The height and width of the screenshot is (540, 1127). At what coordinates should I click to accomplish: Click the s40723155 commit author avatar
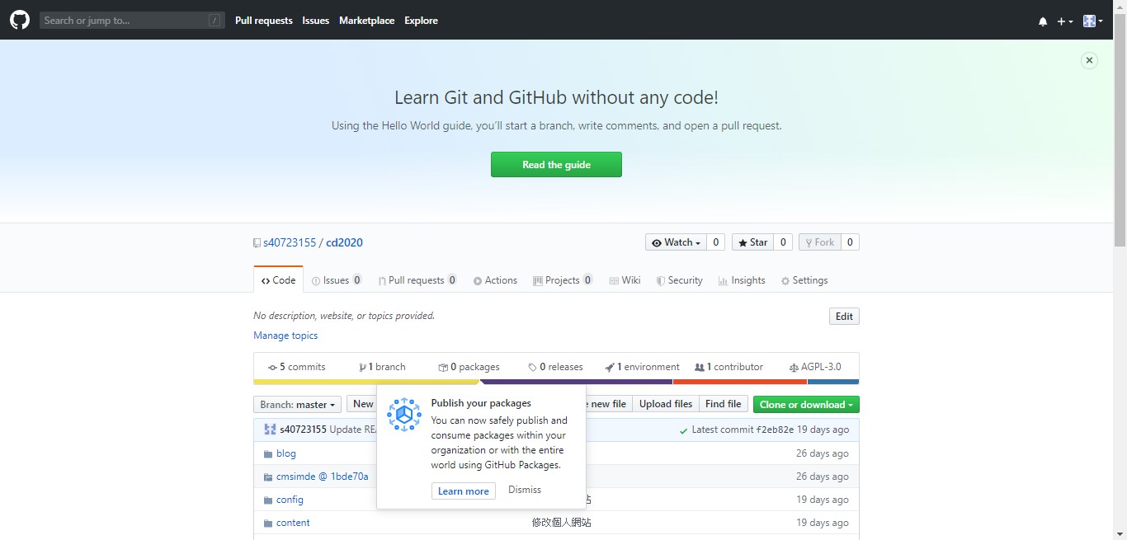(270, 430)
